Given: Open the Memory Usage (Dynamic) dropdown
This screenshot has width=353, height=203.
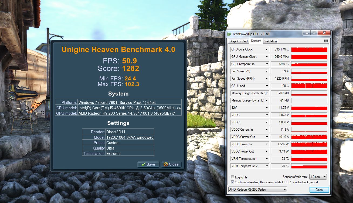Looking at the screenshot, I should pyautogui.click(x=267, y=100).
